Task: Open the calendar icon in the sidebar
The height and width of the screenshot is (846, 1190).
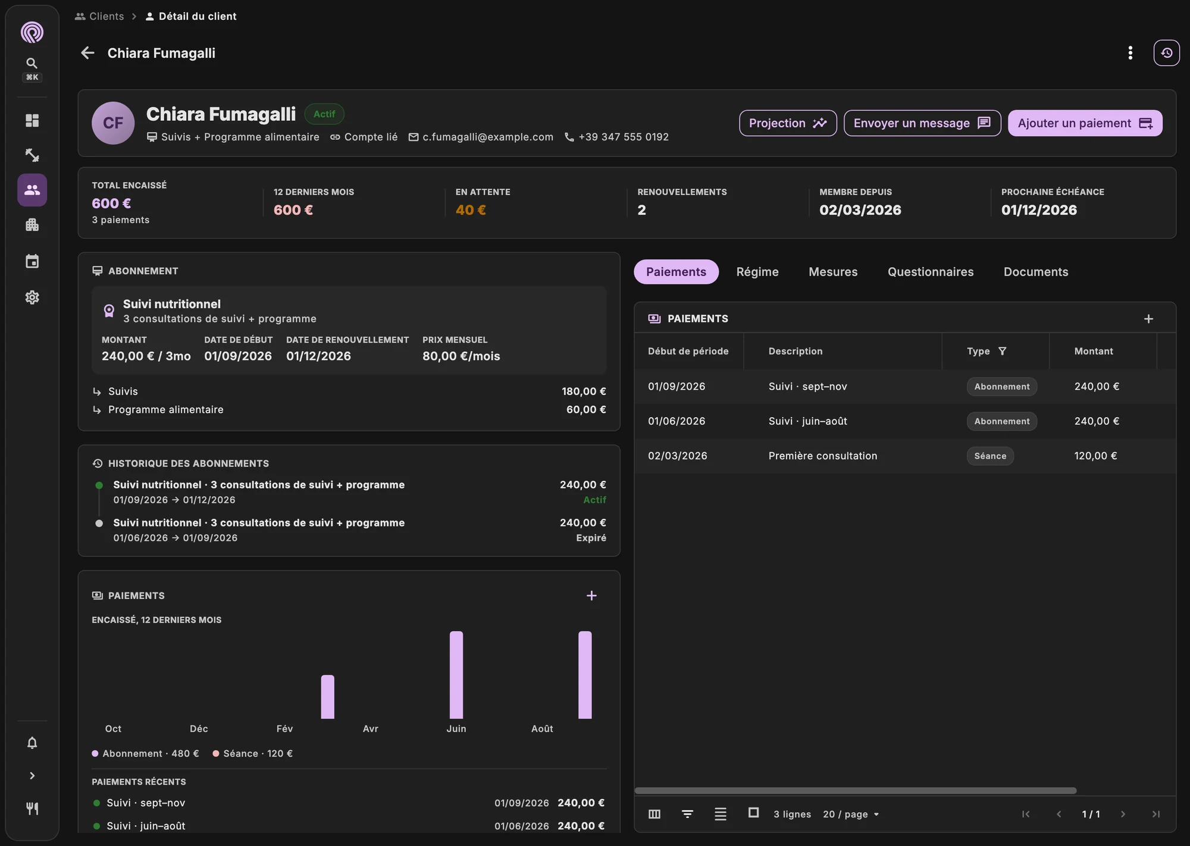Action: coord(32,261)
